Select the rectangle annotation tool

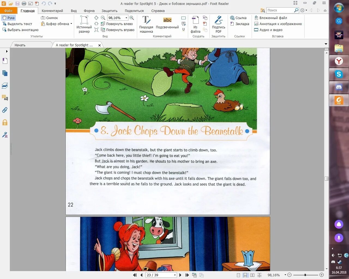(x=183, y=18)
